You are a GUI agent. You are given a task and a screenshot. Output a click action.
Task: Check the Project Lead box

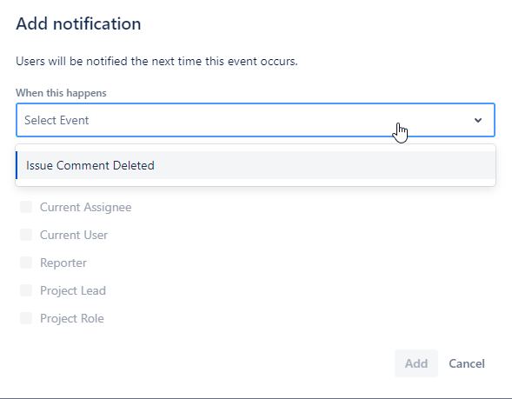click(26, 290)
